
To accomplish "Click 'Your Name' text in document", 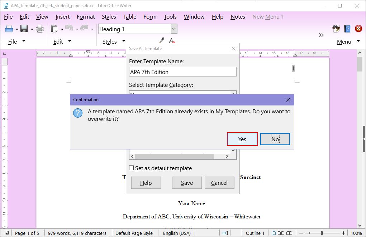I will click(x=192, y=203).
